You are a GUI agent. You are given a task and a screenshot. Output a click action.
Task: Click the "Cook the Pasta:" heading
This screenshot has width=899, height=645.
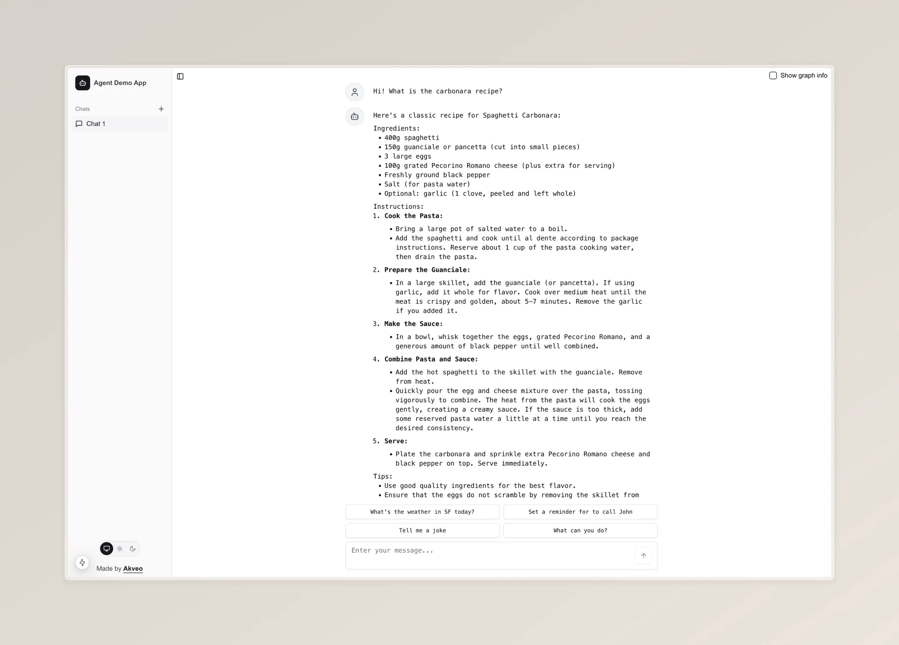pyautogui.click(x=414, y=216)
